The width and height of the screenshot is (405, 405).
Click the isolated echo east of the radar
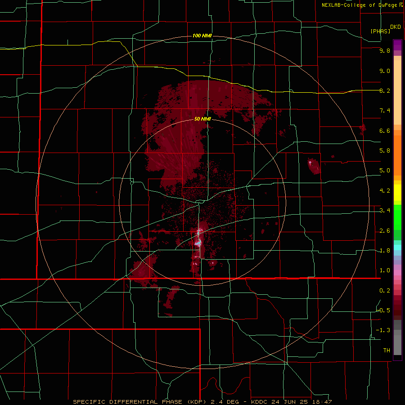click(x=314, y=166)
